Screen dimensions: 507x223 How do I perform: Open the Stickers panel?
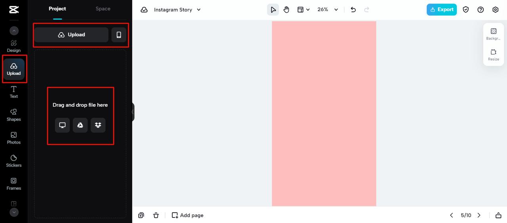(x=13, y=161)
